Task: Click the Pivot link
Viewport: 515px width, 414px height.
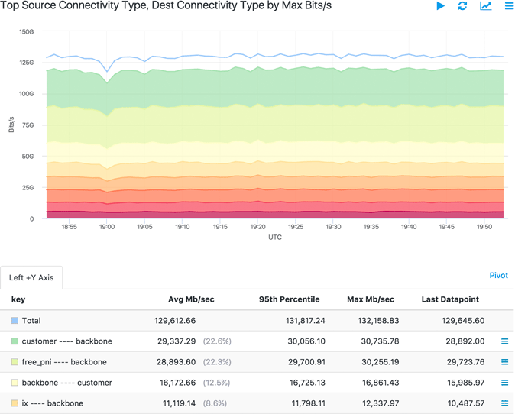Action: click(x=498, y=275)
